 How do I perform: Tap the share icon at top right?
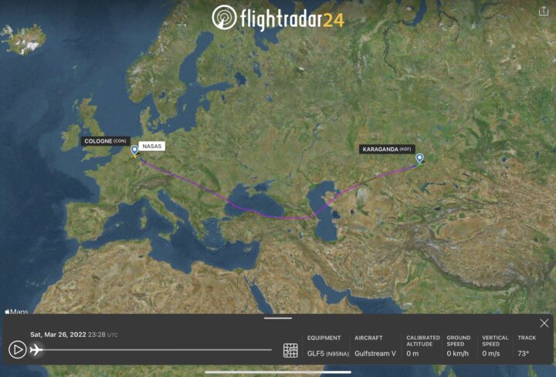point(544,12)
